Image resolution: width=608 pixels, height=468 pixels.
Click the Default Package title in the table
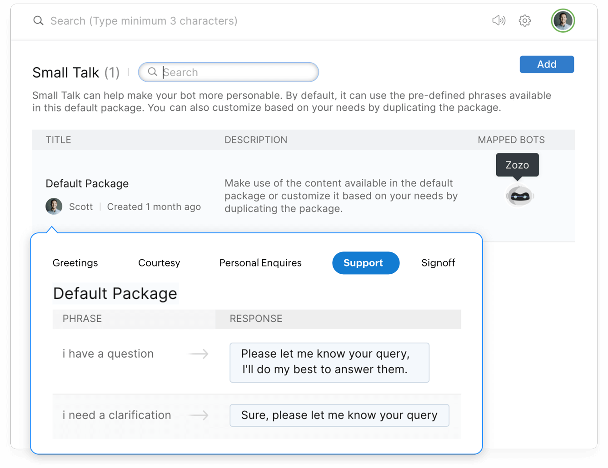pos(87,184)
